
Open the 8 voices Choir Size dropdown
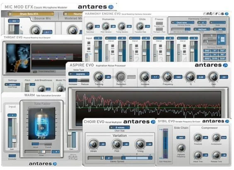point(120,127)
